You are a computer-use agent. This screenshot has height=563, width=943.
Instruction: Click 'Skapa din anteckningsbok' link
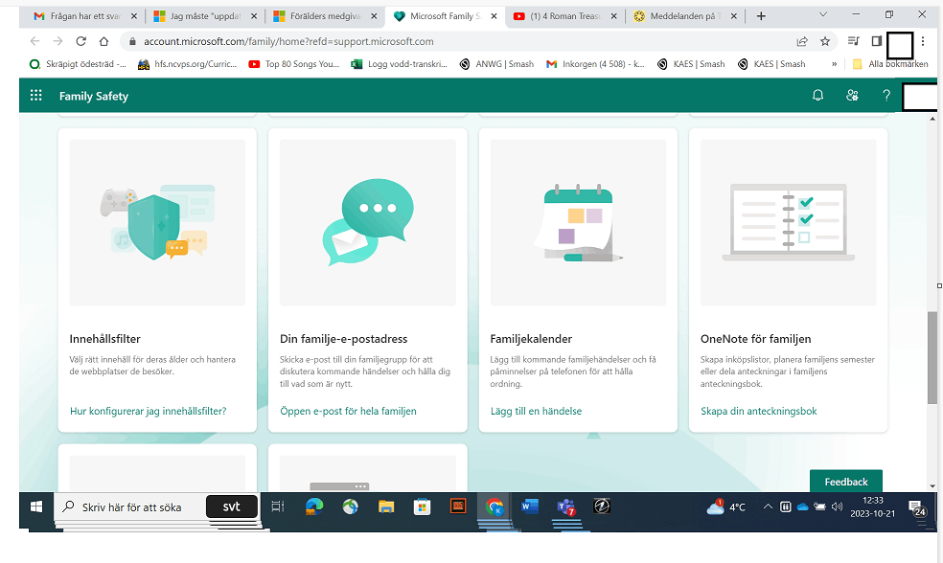coord(758,411)
